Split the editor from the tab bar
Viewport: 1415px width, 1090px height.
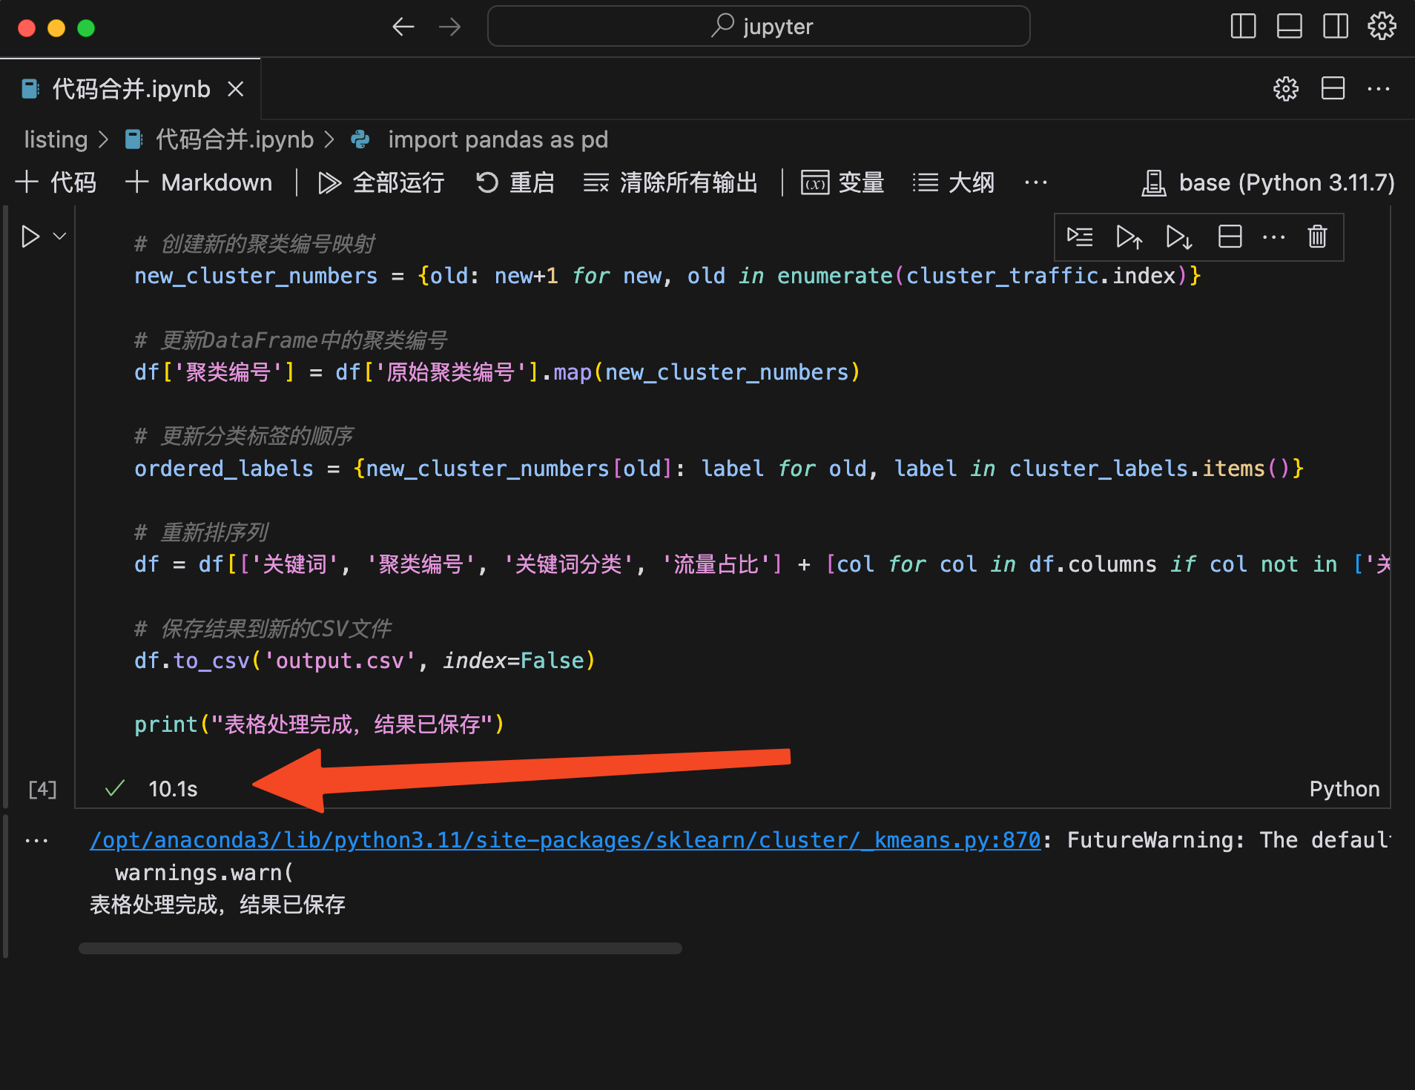1333,89
